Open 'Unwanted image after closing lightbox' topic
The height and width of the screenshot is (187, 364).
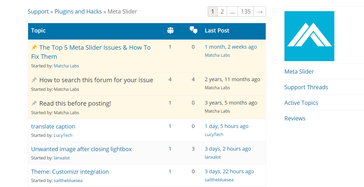point(81,149)
